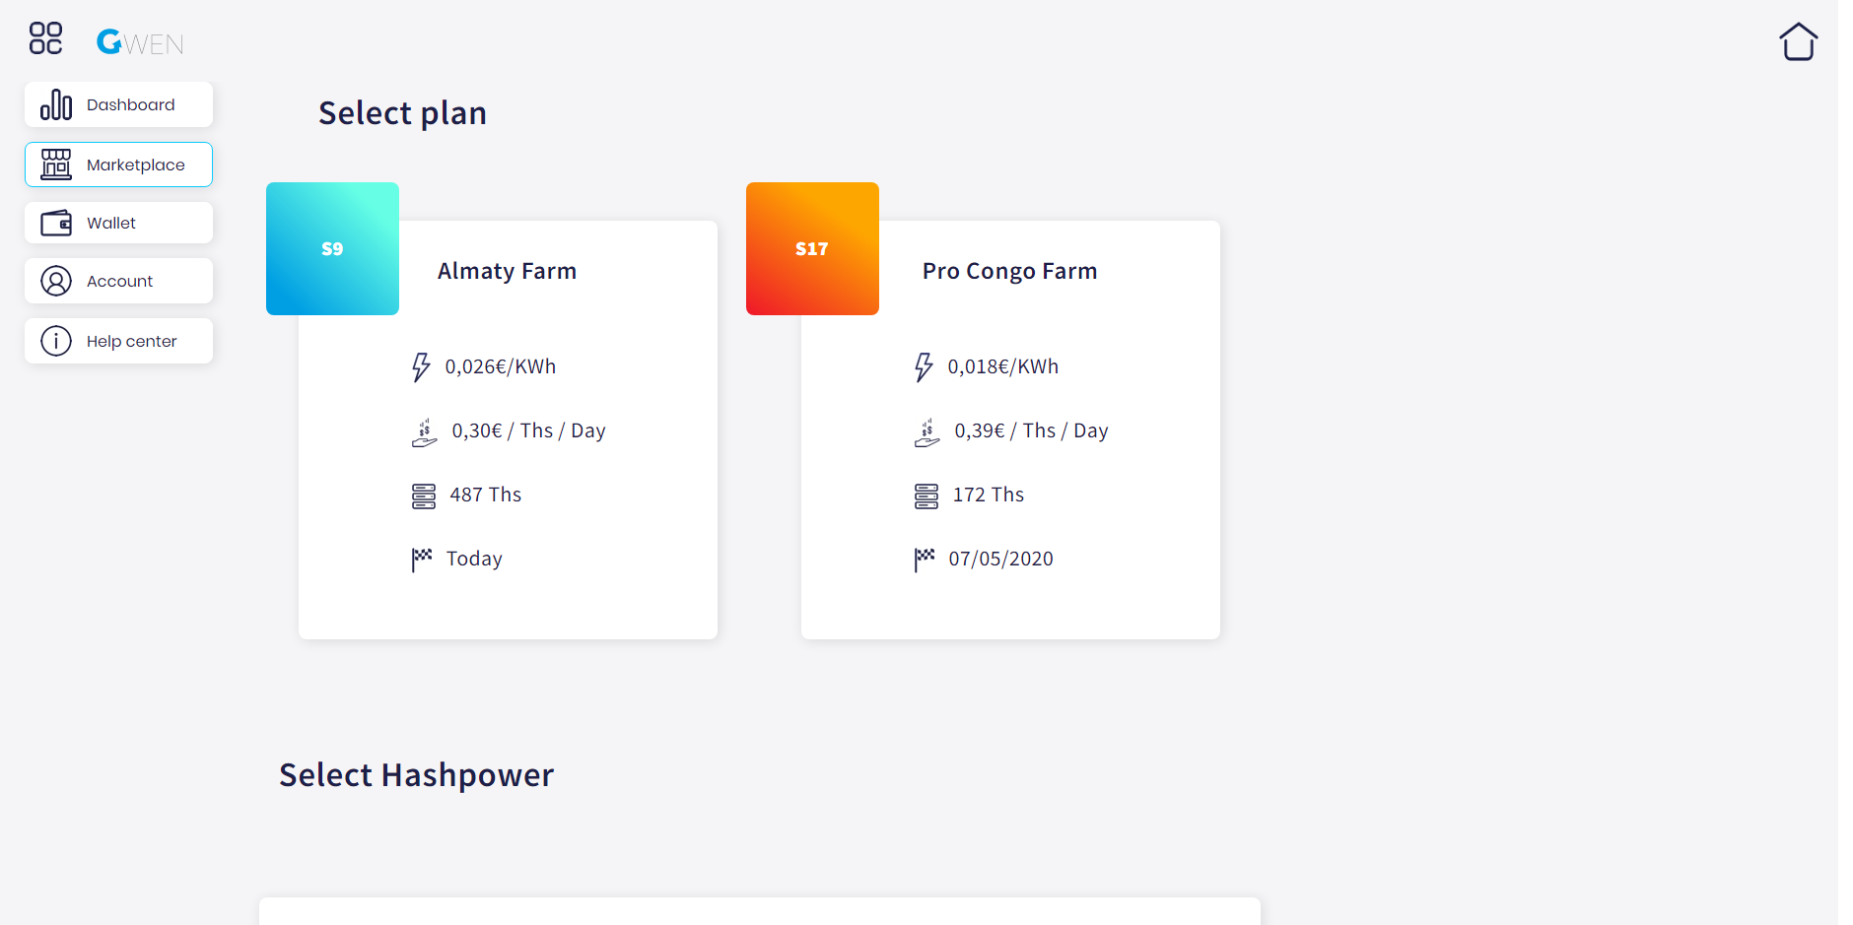Click the blue S9 miner badge
Screen dimensions: 1853x925
[332, 248]
